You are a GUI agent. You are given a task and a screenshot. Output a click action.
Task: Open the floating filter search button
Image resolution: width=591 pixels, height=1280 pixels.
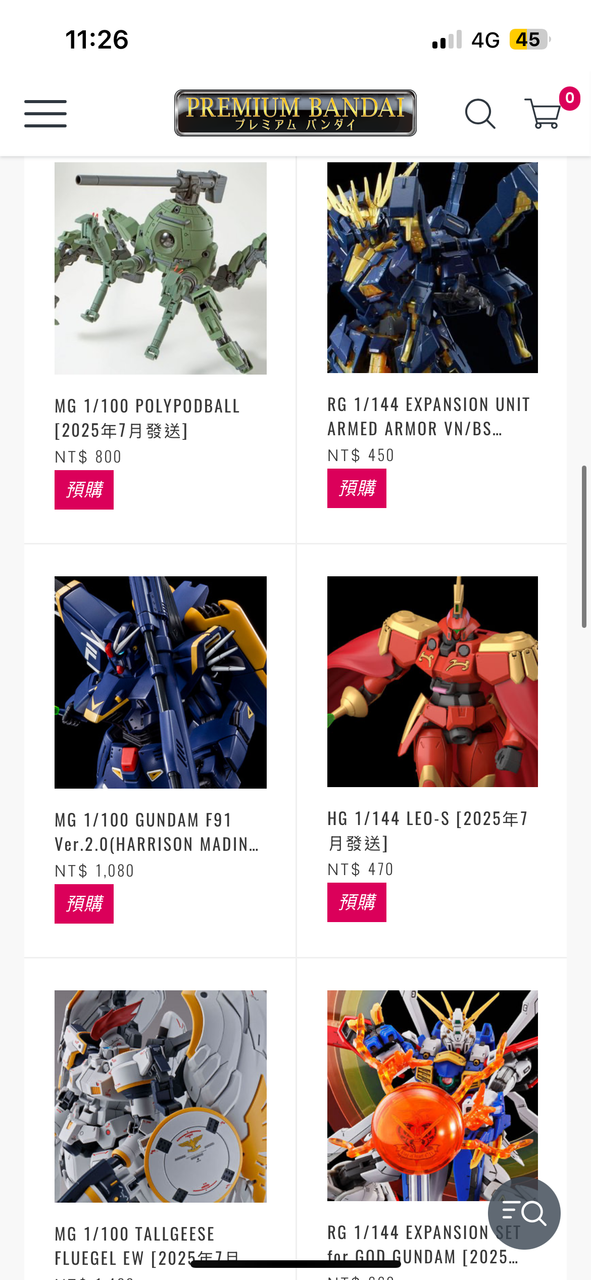pyautogui.click(x=524, y=1213)
